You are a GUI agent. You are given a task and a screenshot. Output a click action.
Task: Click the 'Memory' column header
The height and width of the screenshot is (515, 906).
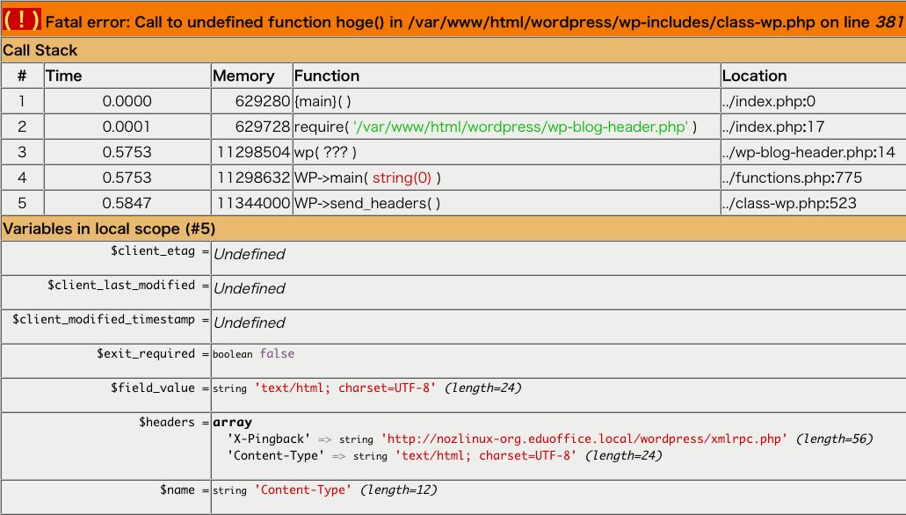(243, 76)
